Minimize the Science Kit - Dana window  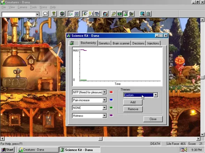pos(157,35)
